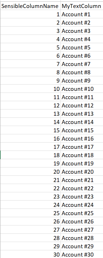
Task: Select the Account #18 cell
Action: pos(82,155)
